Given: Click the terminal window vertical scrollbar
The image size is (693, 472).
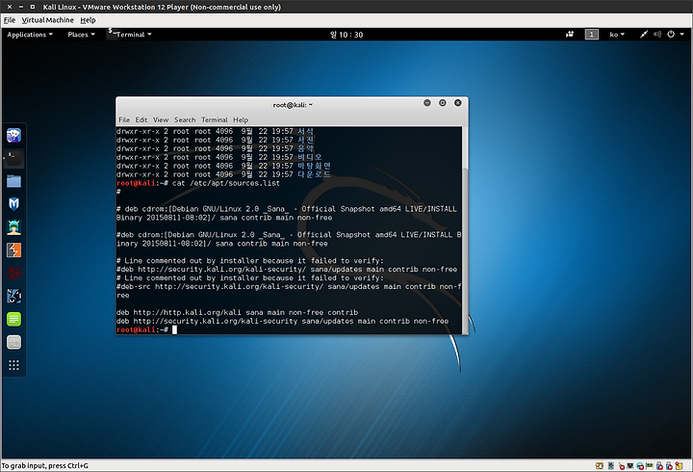Looking at the screenshot, I should tap(465, 230).
